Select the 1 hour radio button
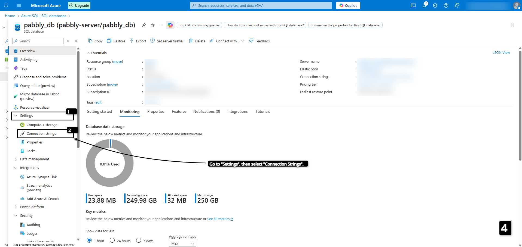The image size is (522, 247). 89,240
